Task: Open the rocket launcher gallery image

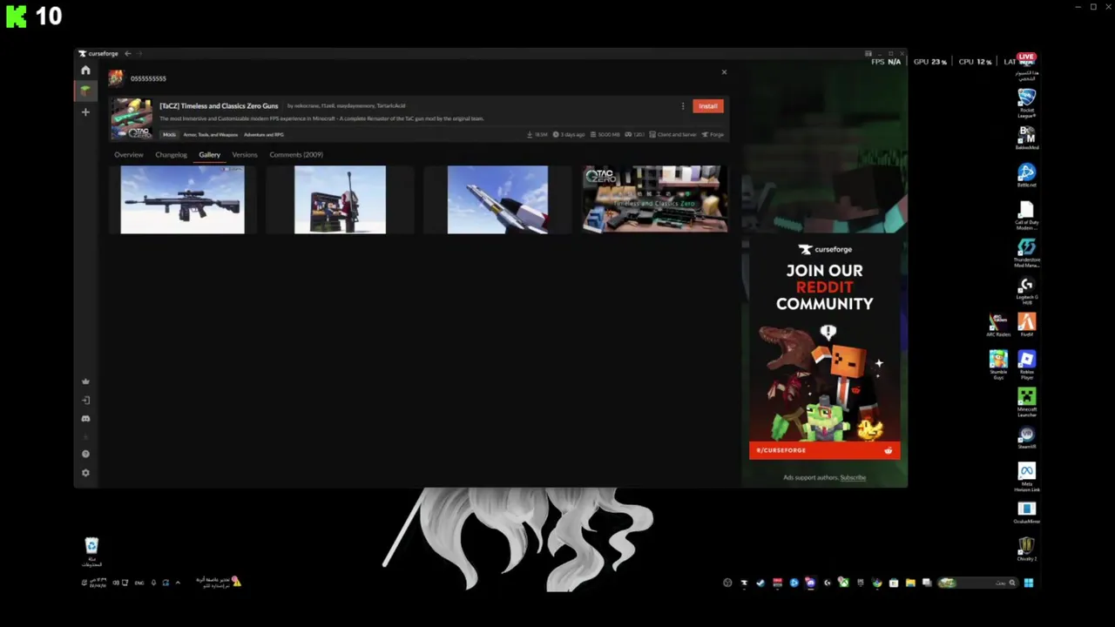Action: pyautogui.click(x=497, y=199)
